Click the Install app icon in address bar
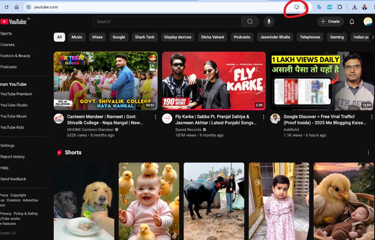Image resolution: width=375 pixels, height=240 pixels. coord(297,7)
